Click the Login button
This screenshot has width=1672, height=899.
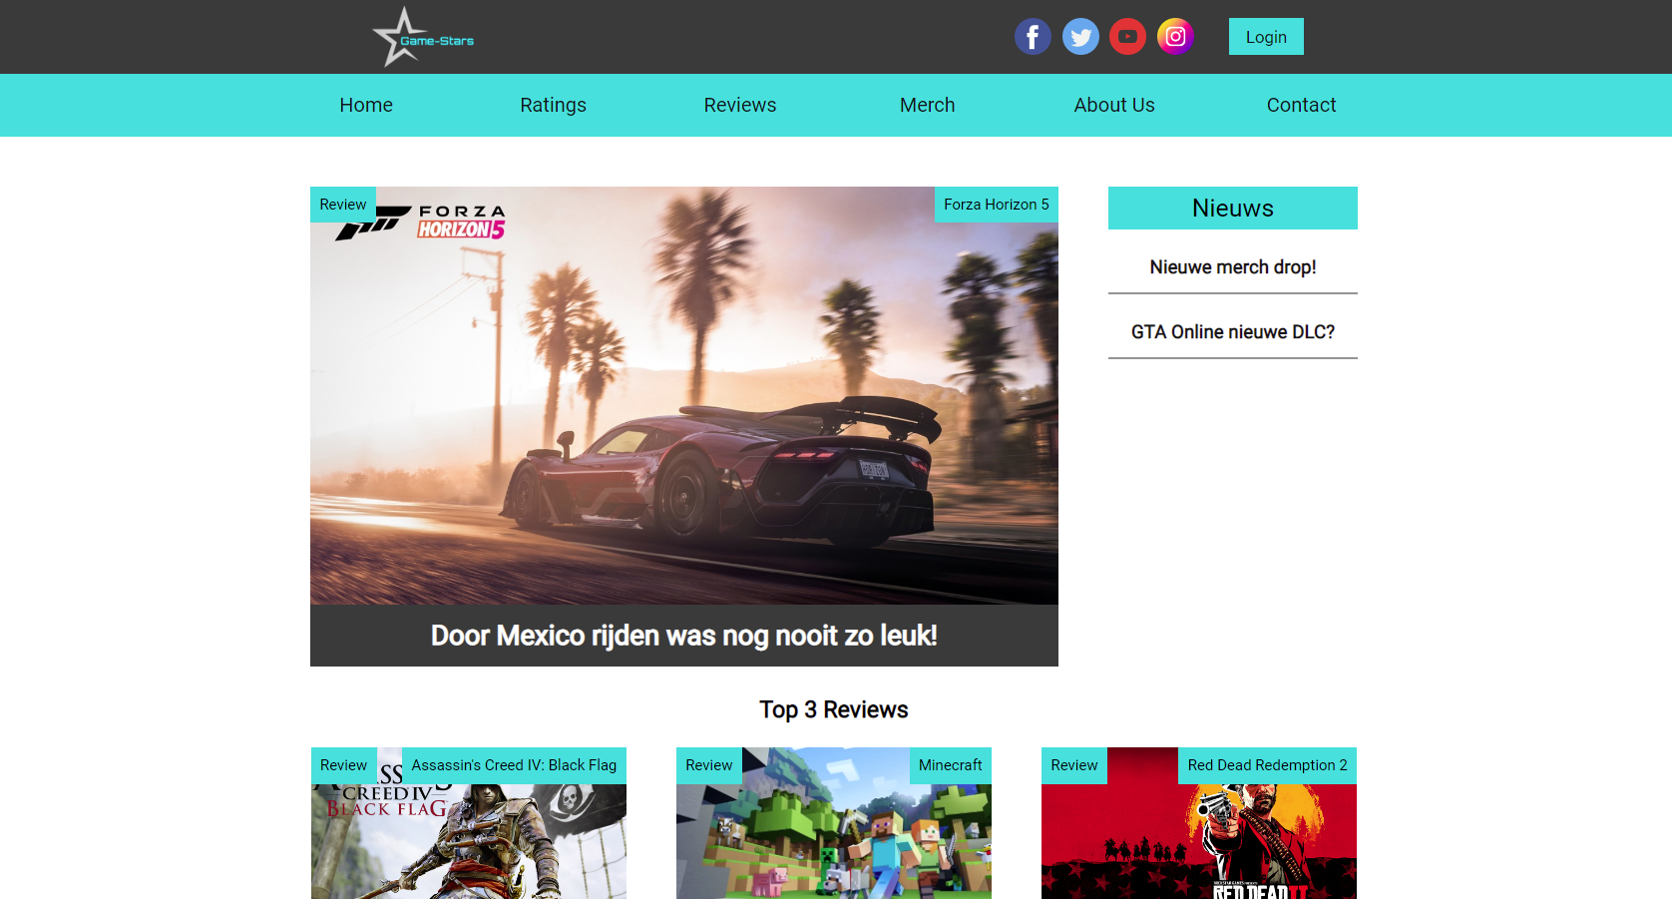point(1266,37)
